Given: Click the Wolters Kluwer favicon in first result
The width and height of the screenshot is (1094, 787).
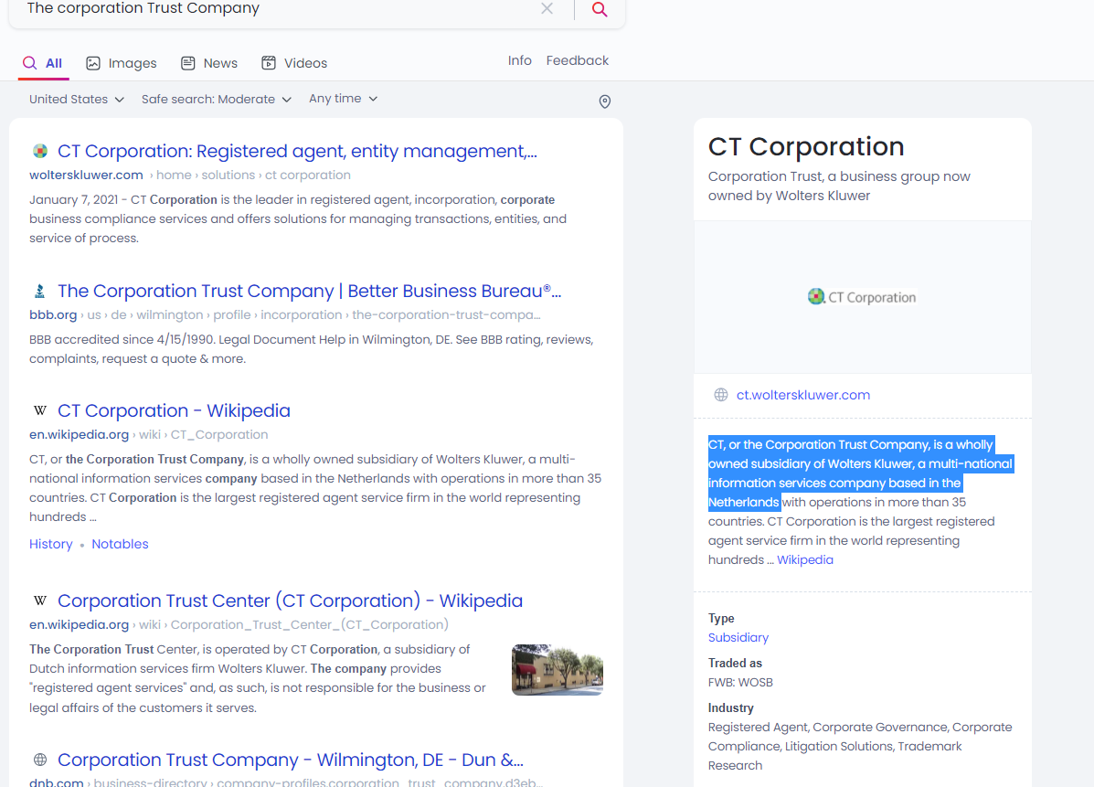Looking at the screenshot, I should [40, 151].
